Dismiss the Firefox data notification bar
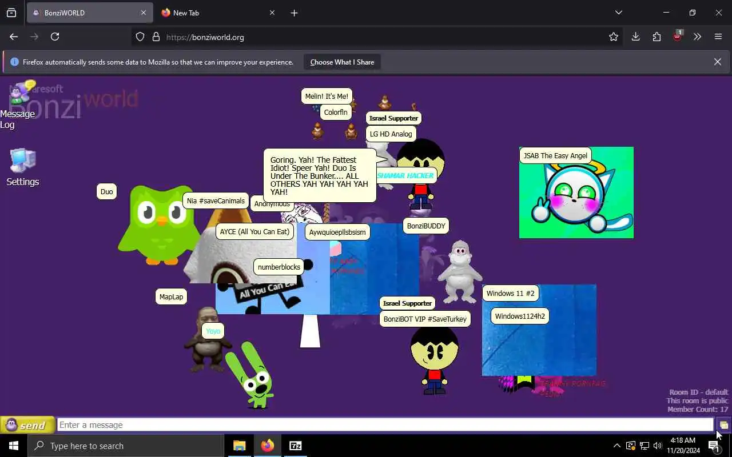Viewport: 732px width, 457px height. [717, 62]
